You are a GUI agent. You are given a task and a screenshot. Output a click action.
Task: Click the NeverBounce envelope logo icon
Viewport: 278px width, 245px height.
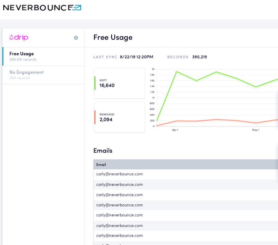(x=77, y=8)
